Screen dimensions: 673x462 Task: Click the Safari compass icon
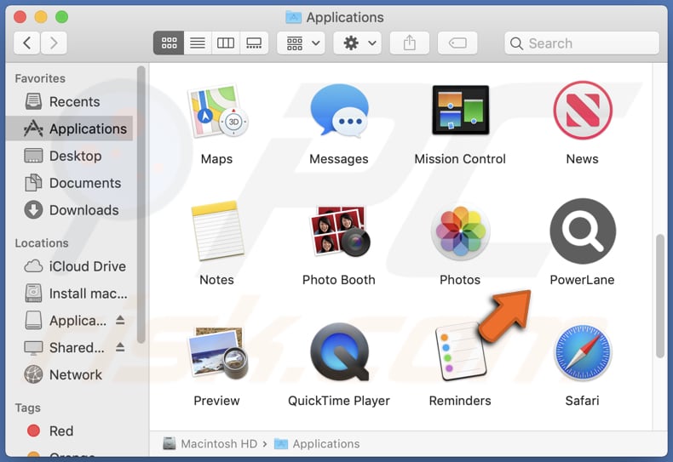[583, 352]
